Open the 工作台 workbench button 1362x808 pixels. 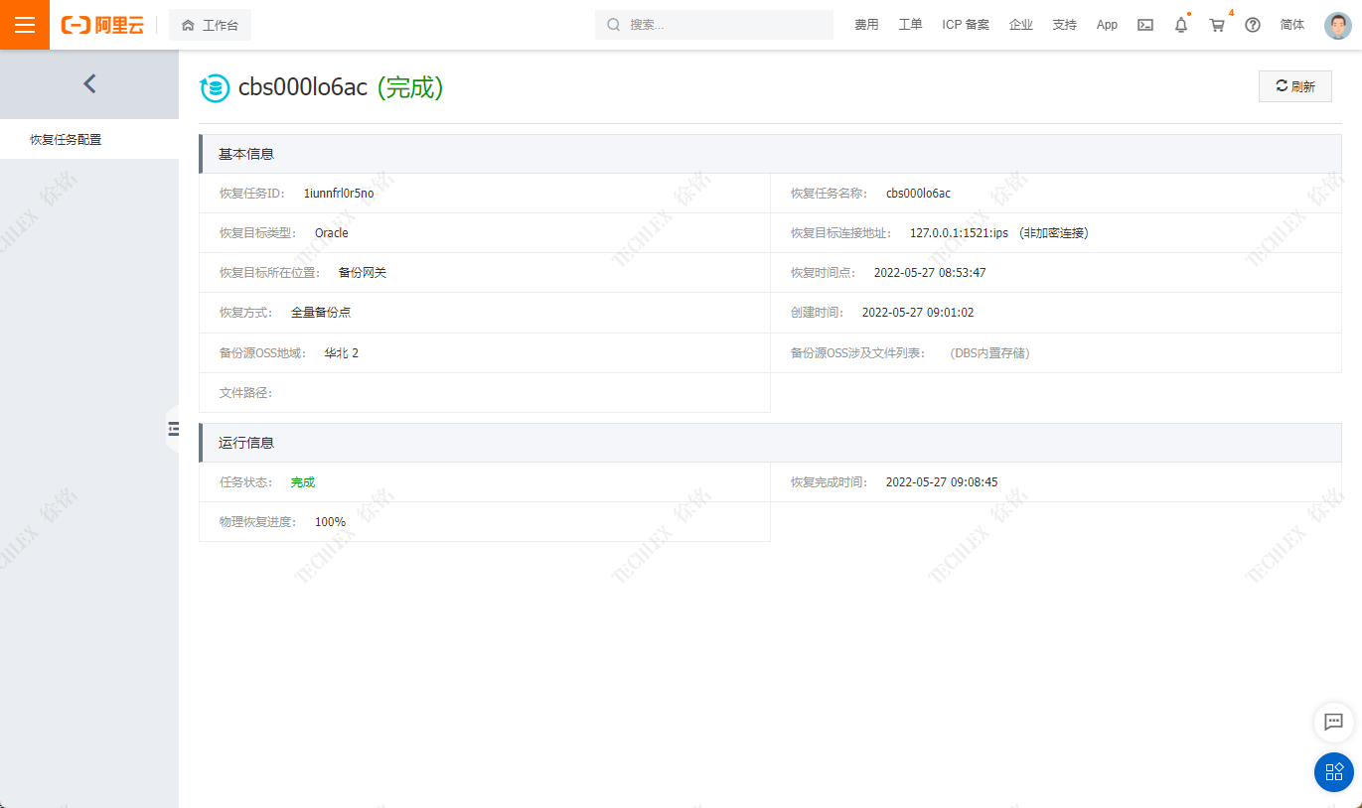[x=210, y=25]
